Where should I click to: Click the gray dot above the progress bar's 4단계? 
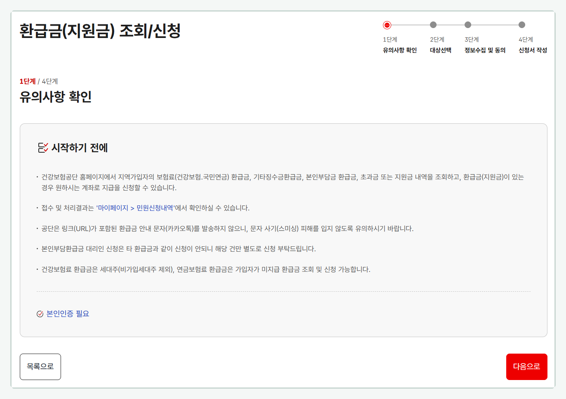coord(522,25)
